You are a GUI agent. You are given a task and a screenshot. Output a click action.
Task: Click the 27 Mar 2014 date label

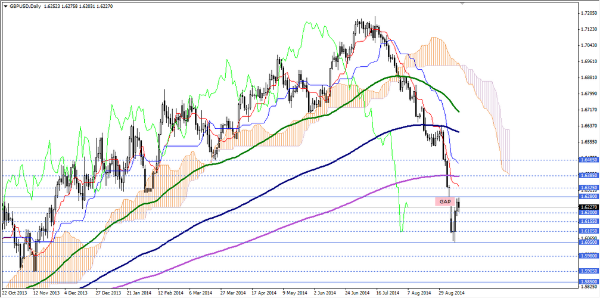pos(232,293)
